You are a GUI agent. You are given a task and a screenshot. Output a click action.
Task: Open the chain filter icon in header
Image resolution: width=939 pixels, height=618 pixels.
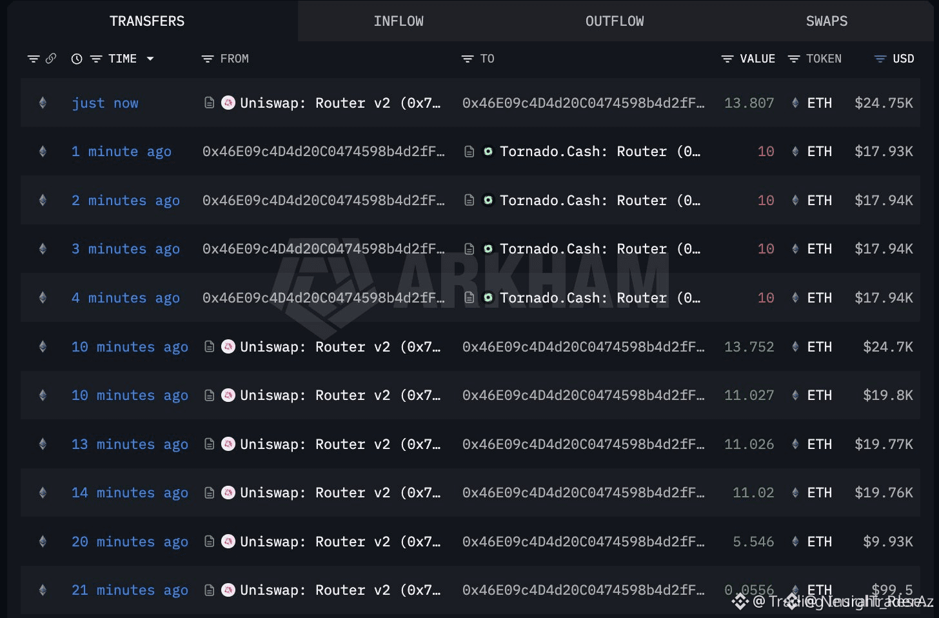click(34, 59)
